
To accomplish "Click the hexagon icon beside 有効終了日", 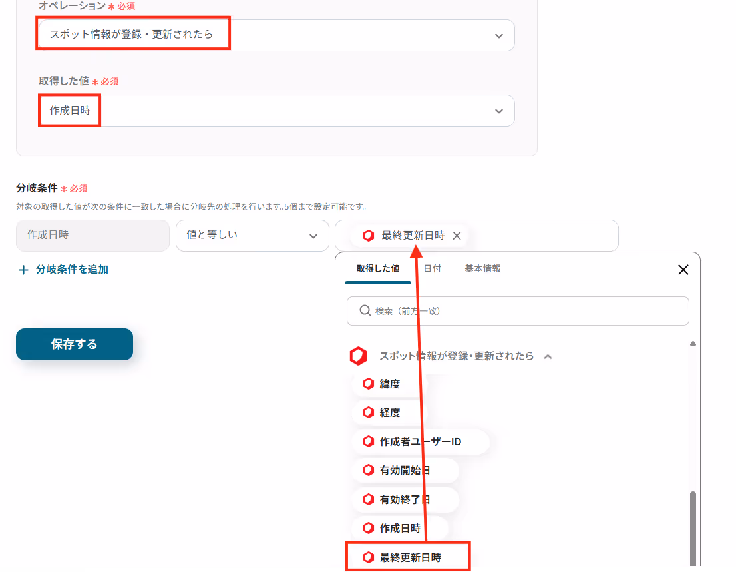I will click(369, 499).
